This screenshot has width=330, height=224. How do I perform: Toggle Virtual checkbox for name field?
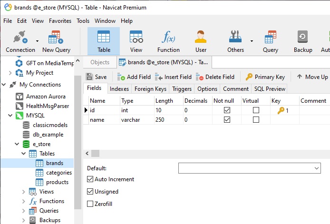256,119
